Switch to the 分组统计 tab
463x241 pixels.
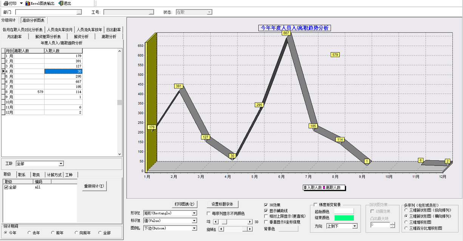9,20
